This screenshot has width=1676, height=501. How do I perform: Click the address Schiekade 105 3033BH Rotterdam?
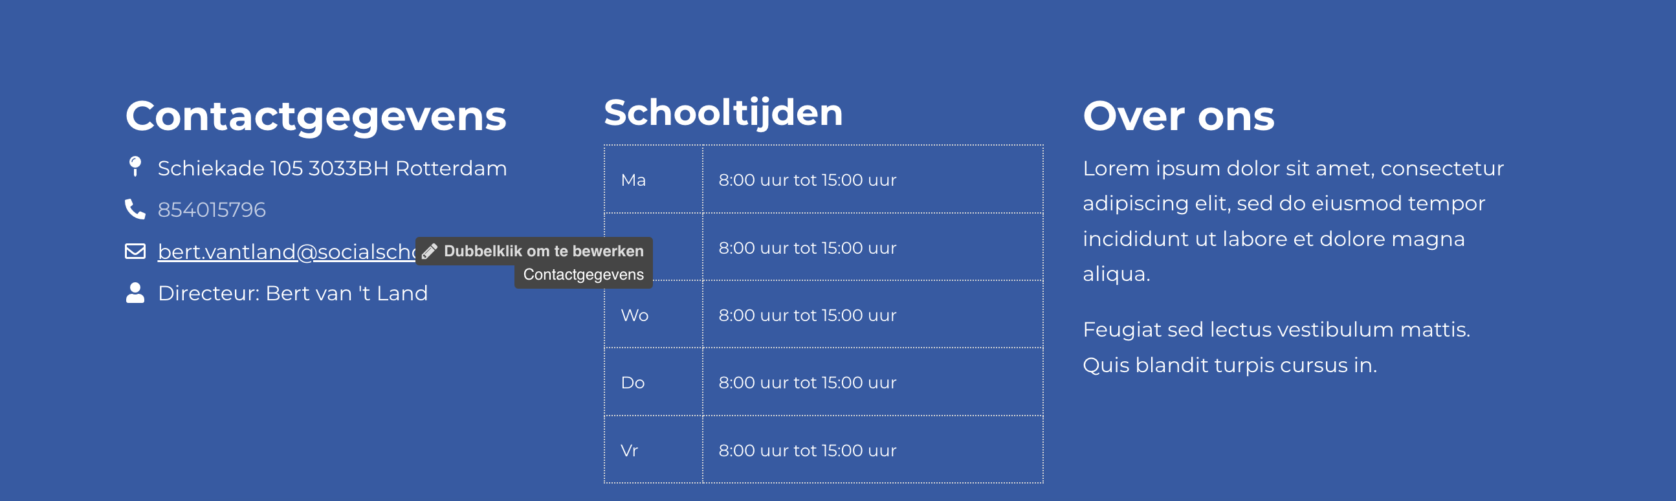click(332, 167)
